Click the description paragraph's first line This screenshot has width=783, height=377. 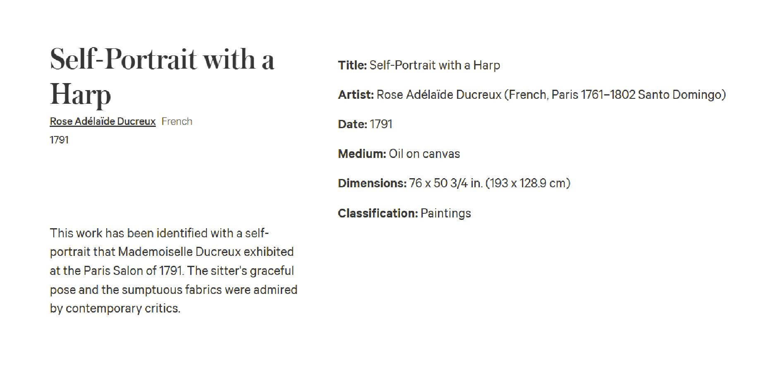pos(159,233)
